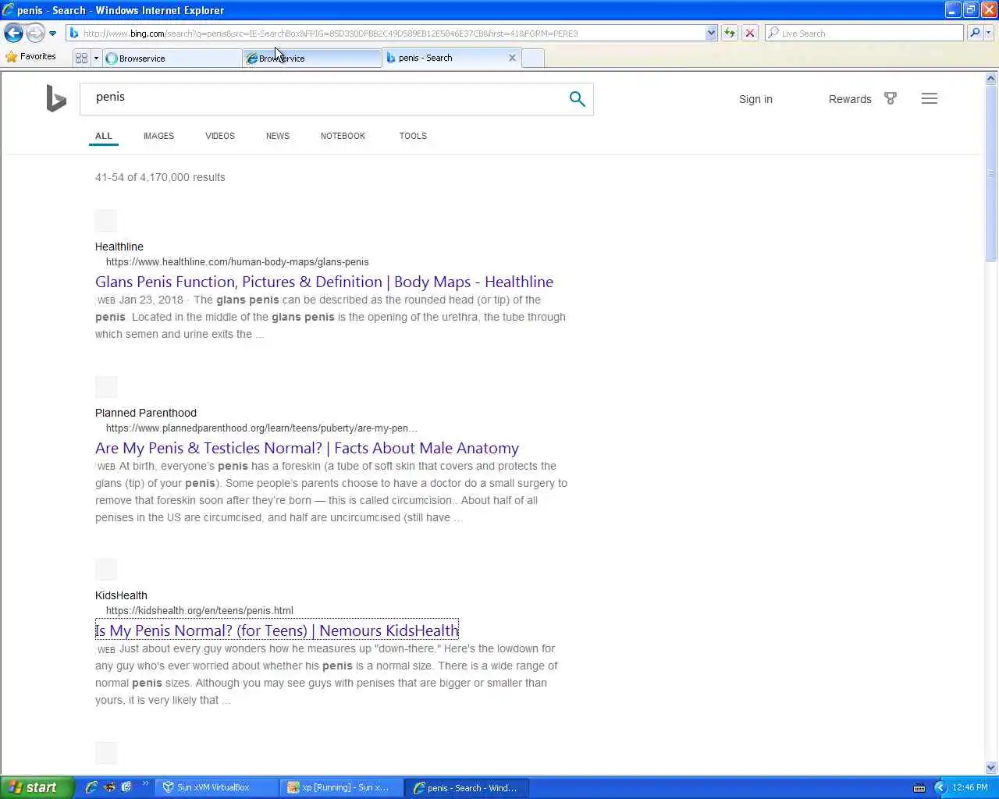Click the IE Forward arrow button
The height and width of the screenshot is (799, 999).
[35, 33]
